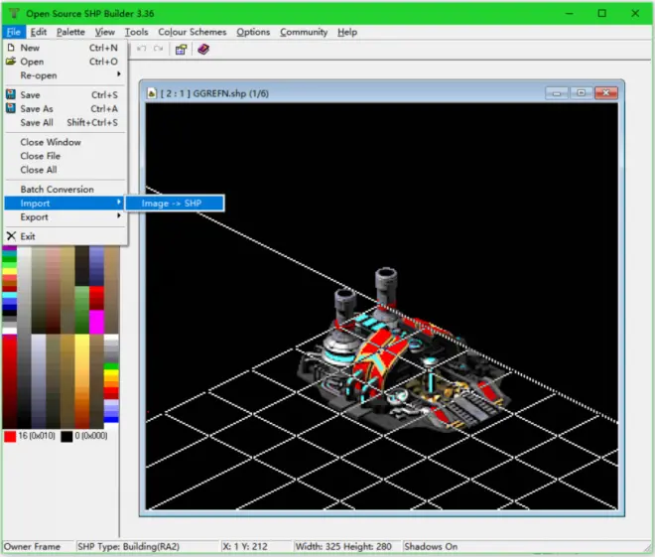Click the purple help book toolbar icon
Screen dimensions: 655x557
point(203,50)
